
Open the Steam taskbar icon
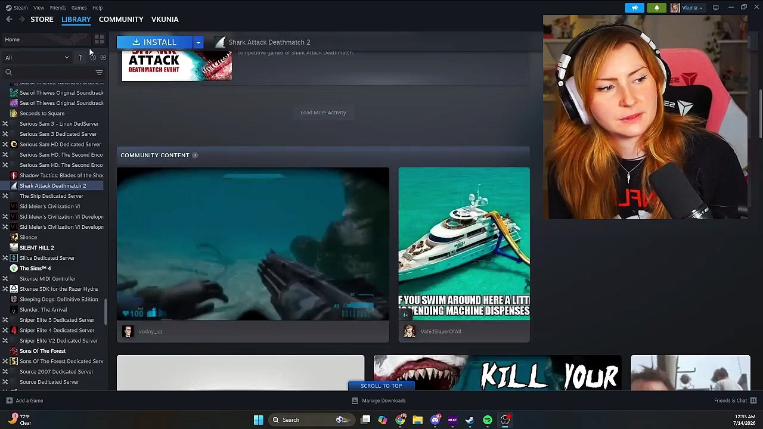(x=470, y=420)
